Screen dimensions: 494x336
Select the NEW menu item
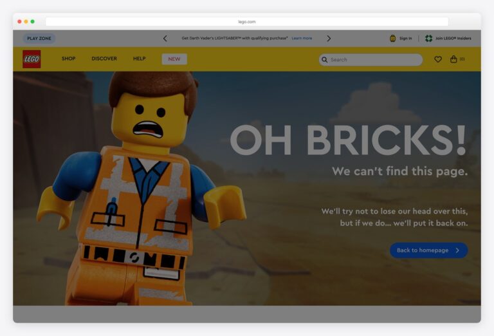(x=174, y=59)
